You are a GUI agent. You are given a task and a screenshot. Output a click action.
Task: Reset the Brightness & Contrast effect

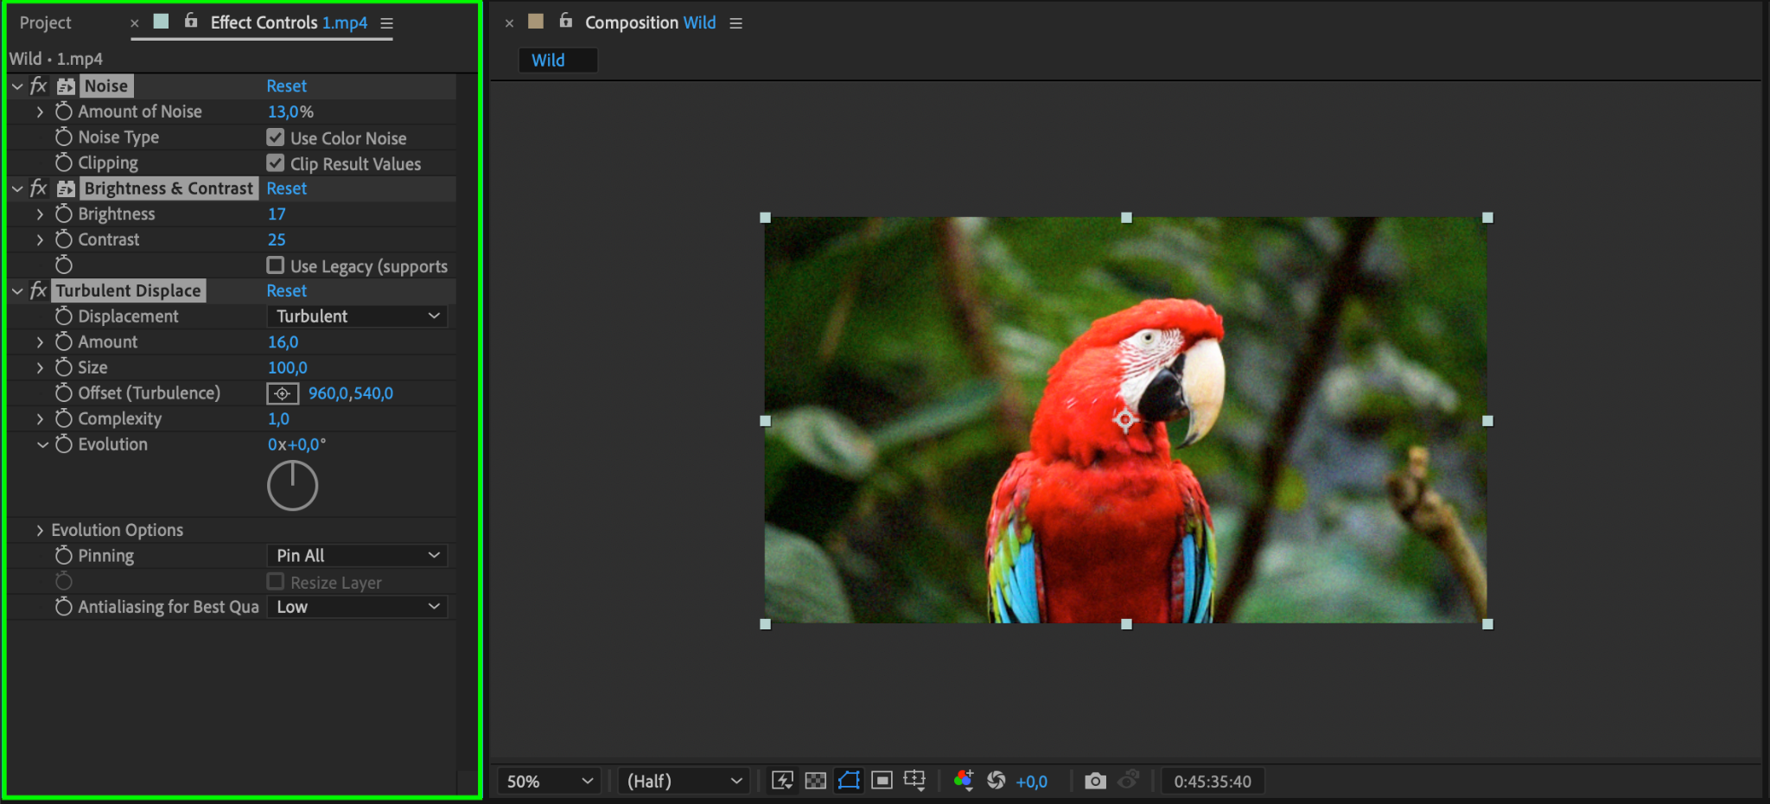(286, 188)
